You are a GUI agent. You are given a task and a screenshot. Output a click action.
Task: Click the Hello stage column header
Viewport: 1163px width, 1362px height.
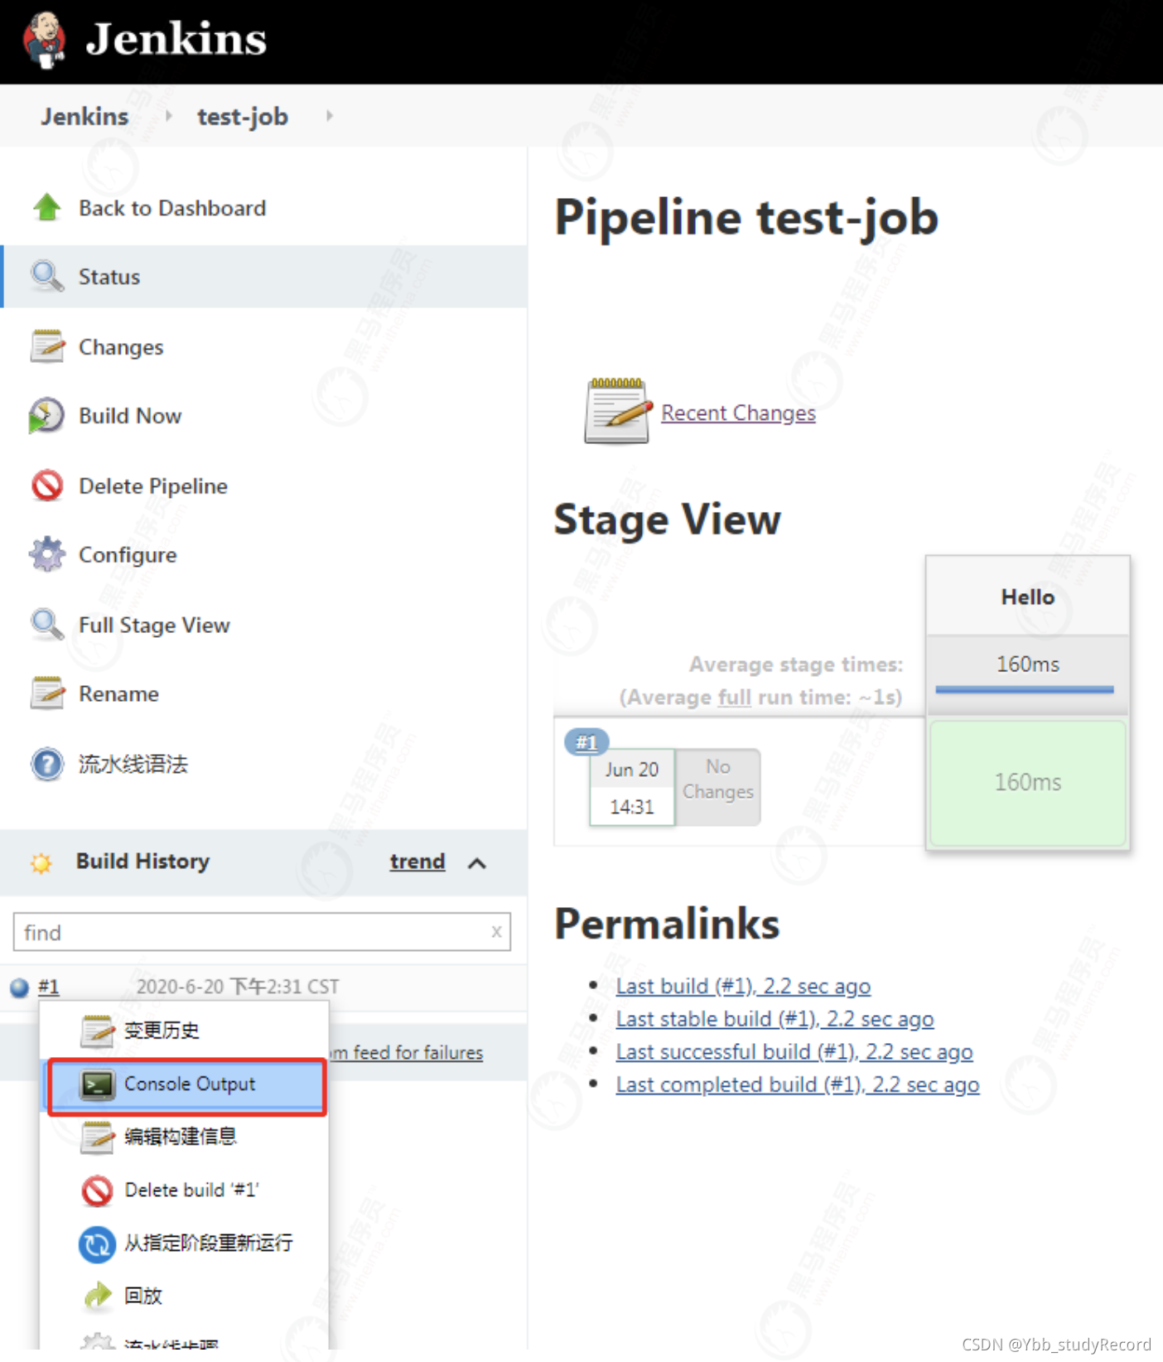(x=1027, y=596)
